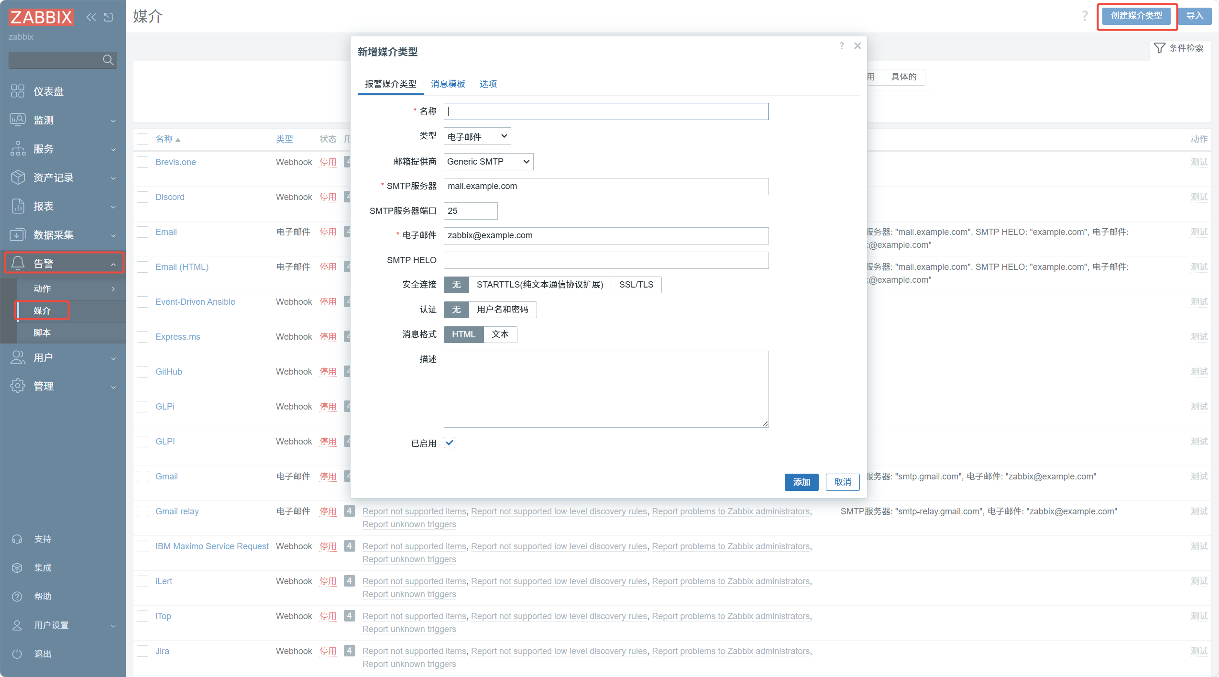This screenshot has height=677, width=1219.
Task: Click the sidebar search magnifier icon
Action: coord(108,60)
